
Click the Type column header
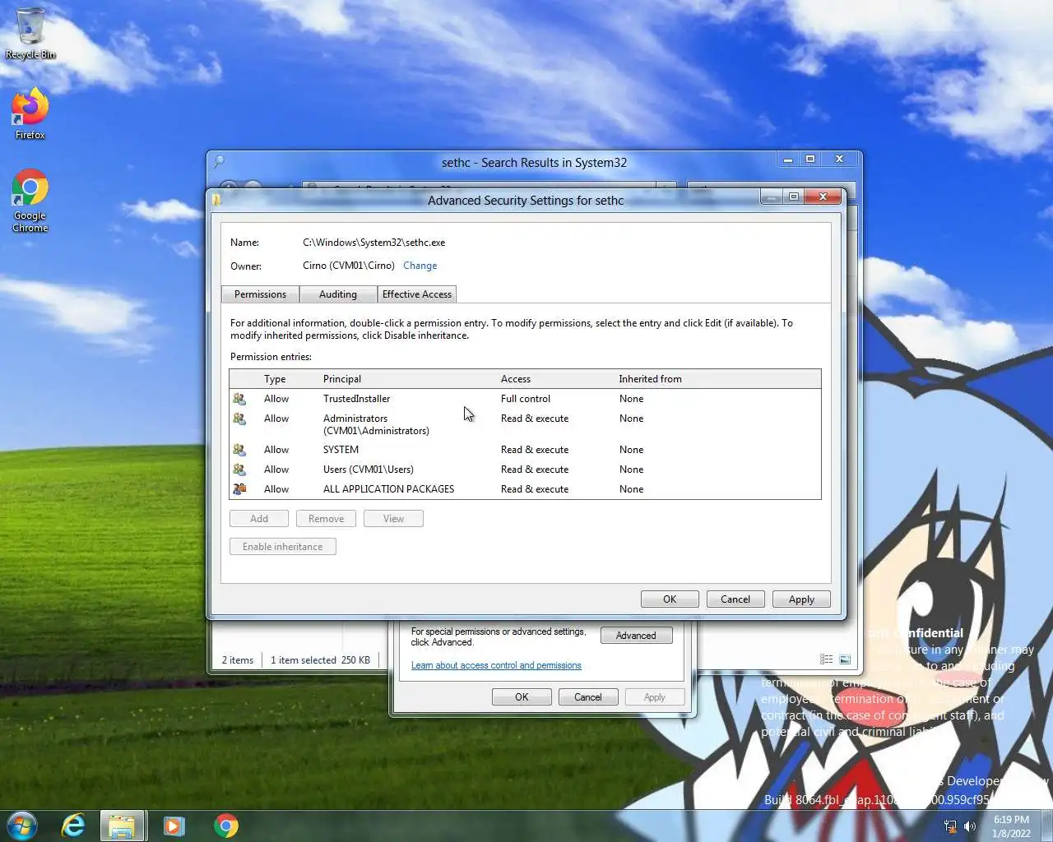pyautogui.click(x=275, y=379)
